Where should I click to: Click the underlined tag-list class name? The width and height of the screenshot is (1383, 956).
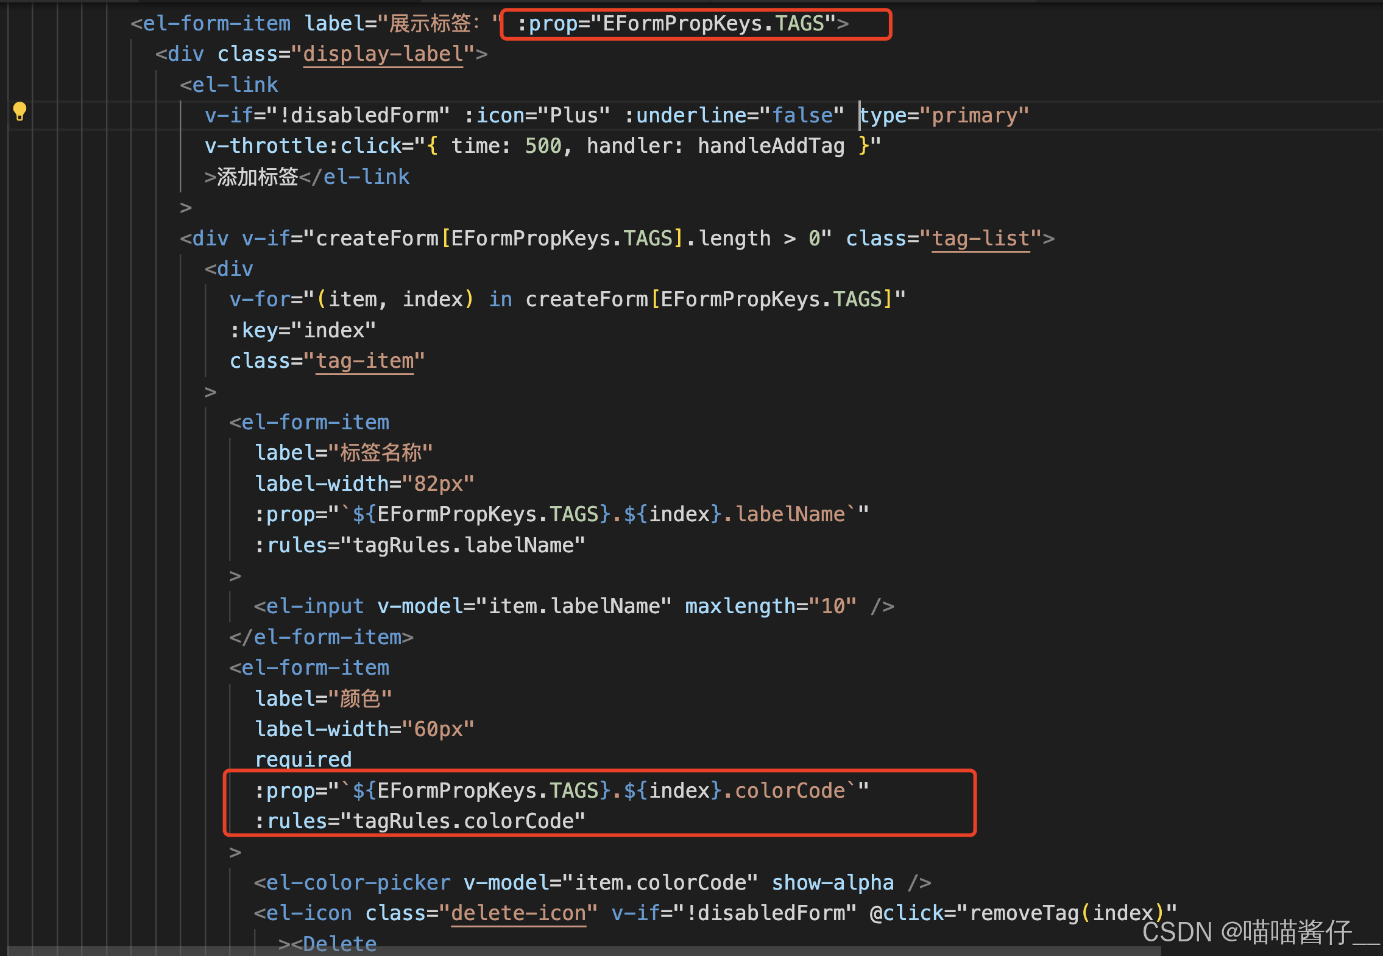point(980,238)
